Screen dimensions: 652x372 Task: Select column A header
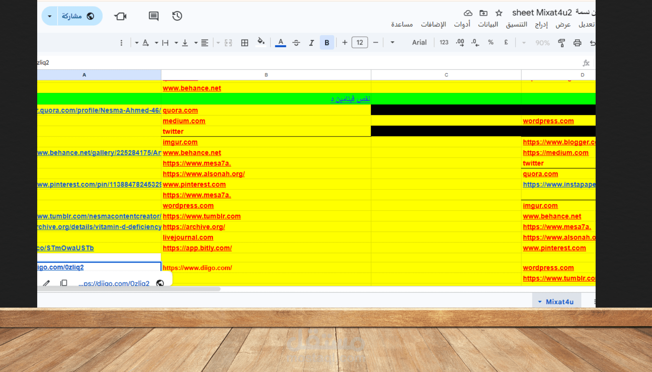click(x=99, y=75)
